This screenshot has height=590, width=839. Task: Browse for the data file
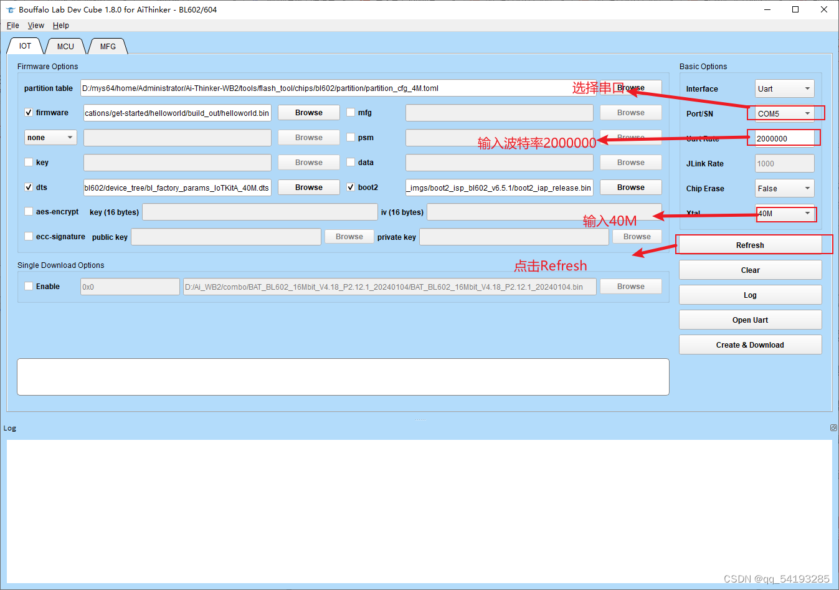tap(631, 163)
